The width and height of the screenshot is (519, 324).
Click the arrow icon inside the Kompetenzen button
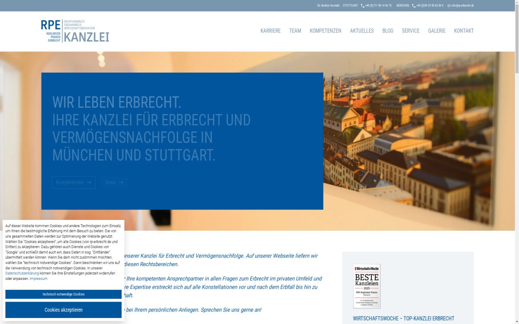pyautogui.click(x=88, y=182)
